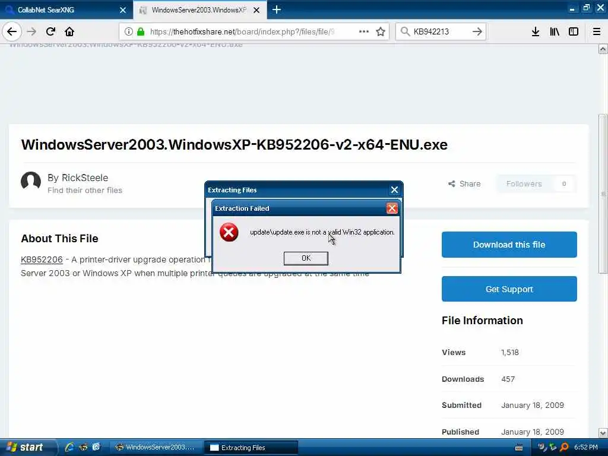The height and width of the screenshot is (456, 608).
Task: Switch to Extracting Files taskbar button
Action: click(251, 448)
